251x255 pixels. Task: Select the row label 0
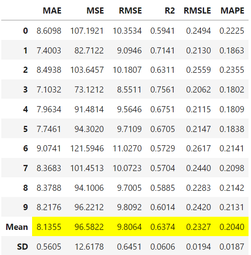coord(26,31)
